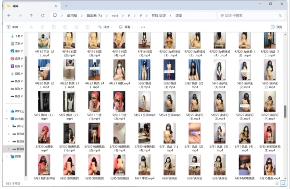Expand the 网络 tree node
290x189 pixels.
click(x=7, y=156)
